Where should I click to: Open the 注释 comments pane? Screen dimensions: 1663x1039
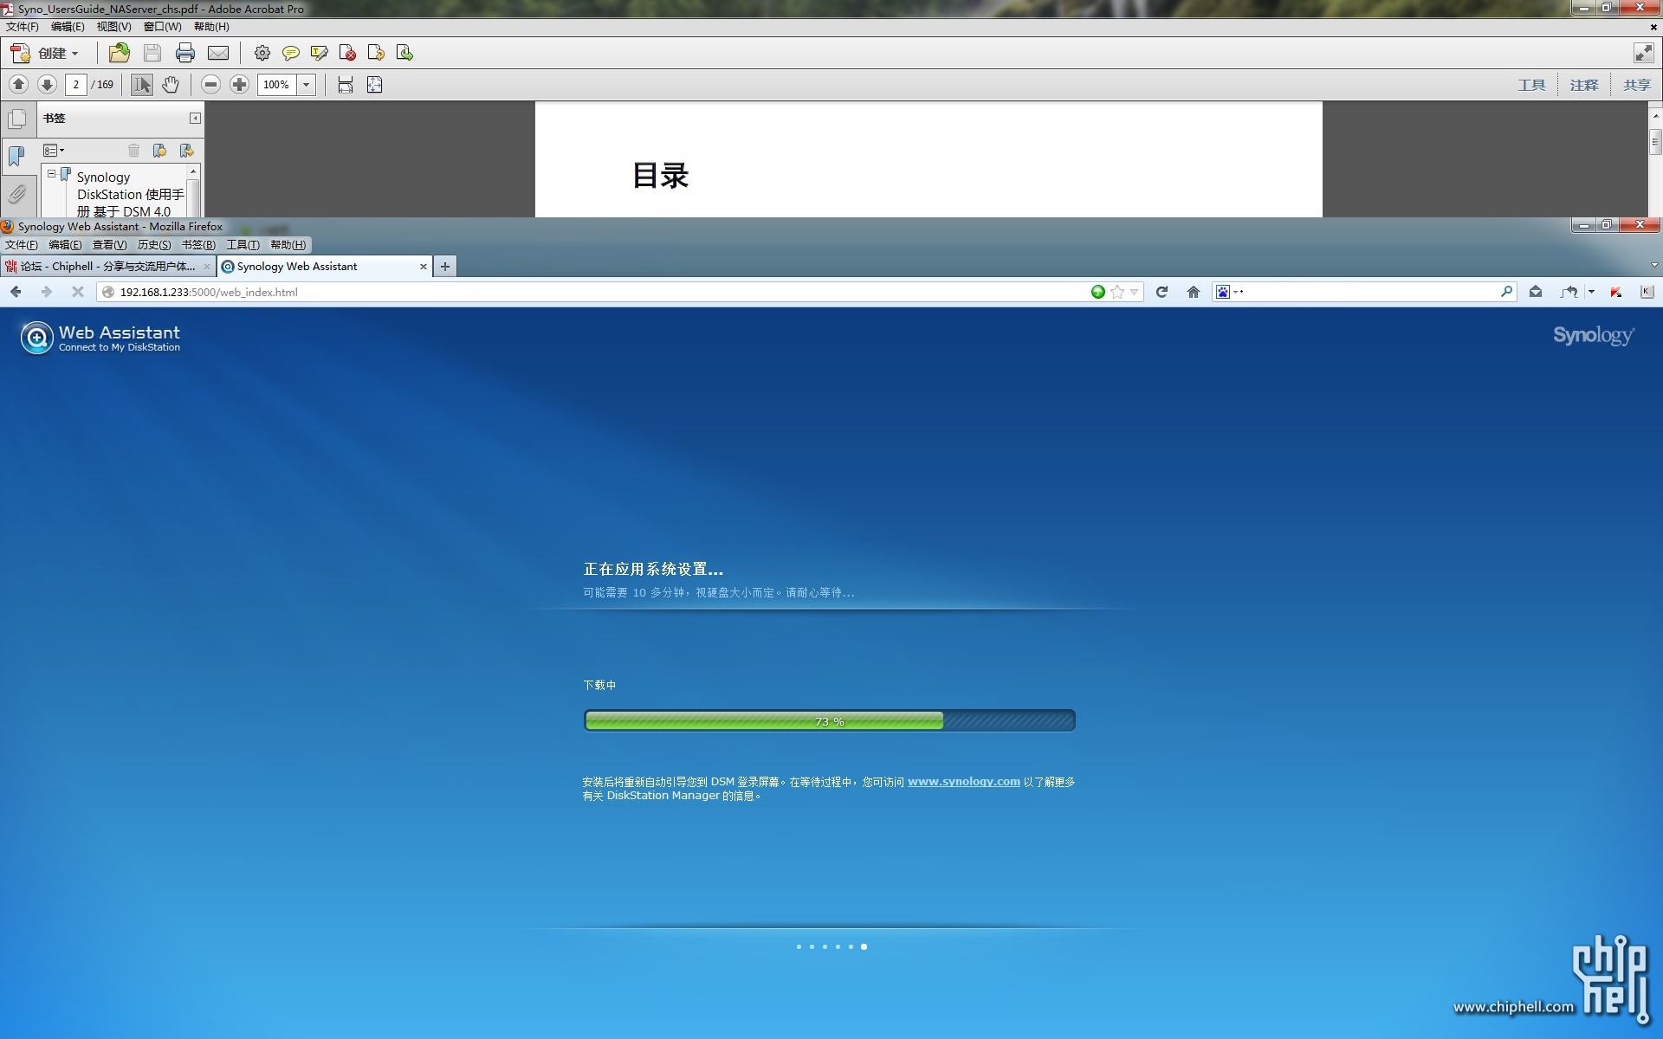[x=1584, y=85]
